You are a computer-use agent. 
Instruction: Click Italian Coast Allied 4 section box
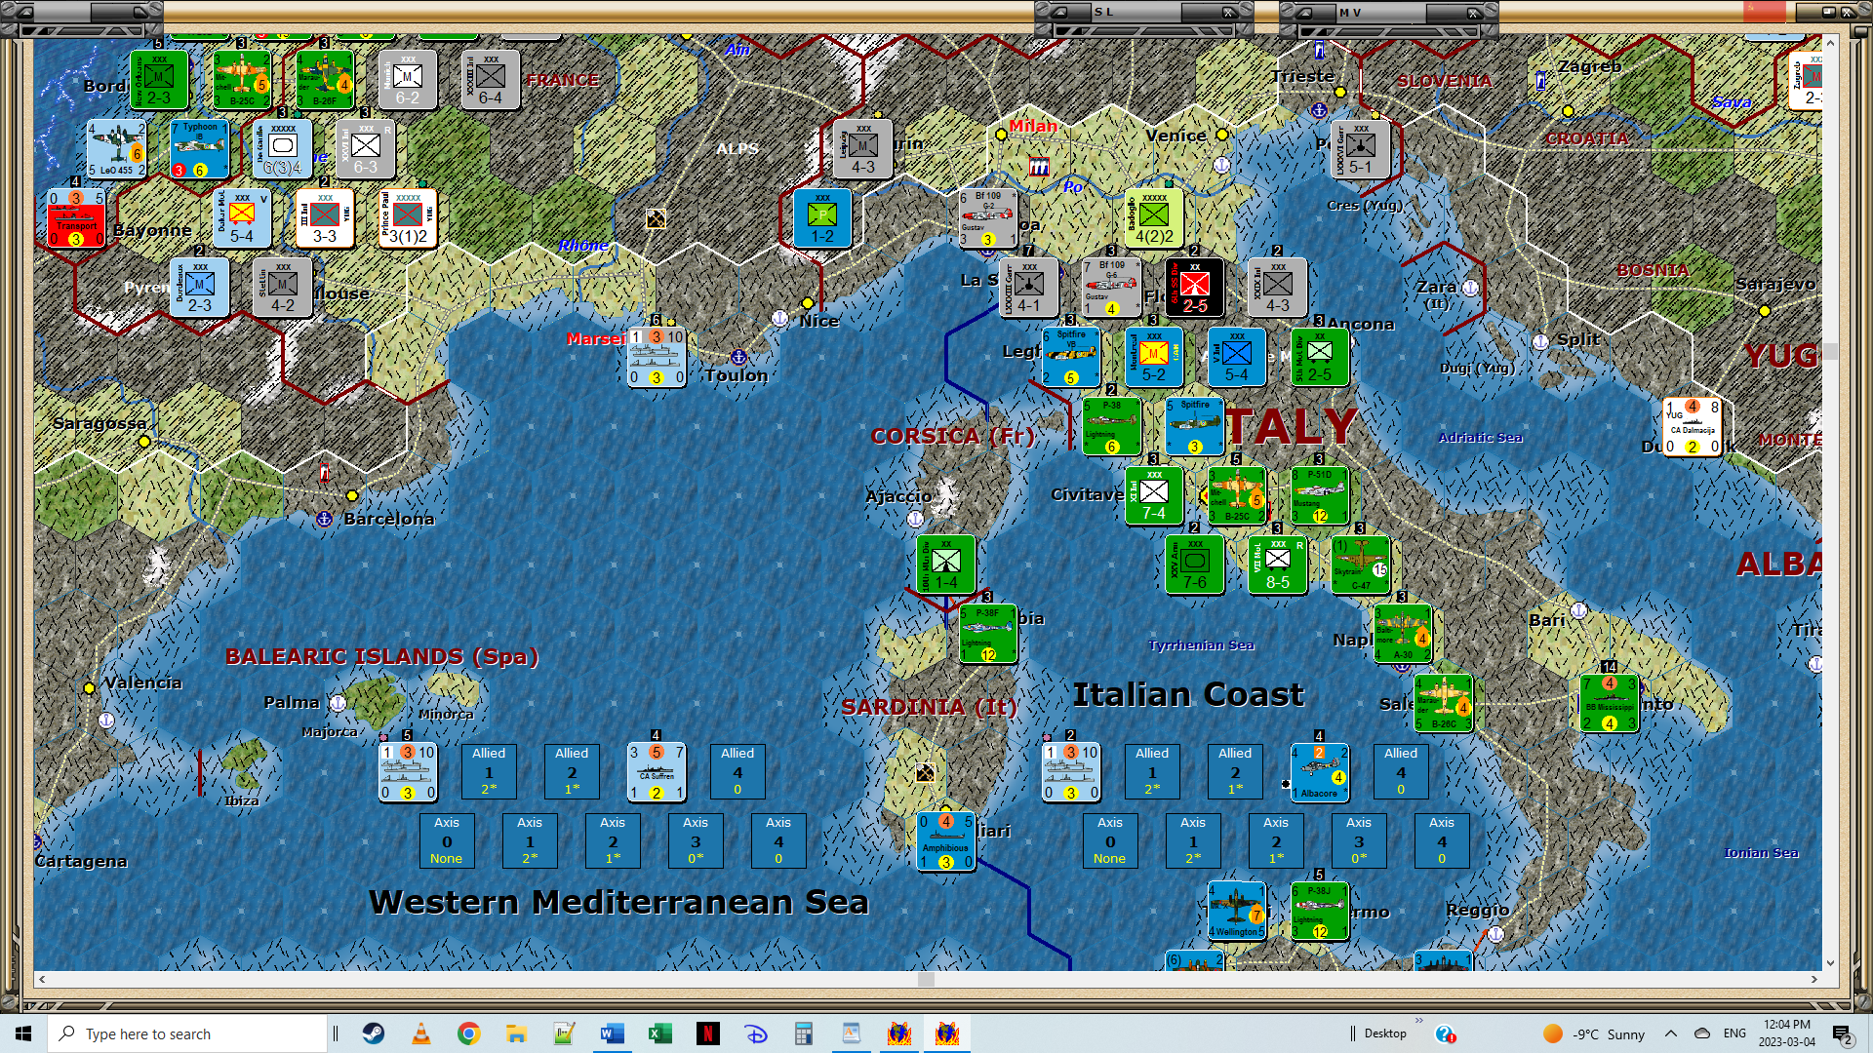1400,771
